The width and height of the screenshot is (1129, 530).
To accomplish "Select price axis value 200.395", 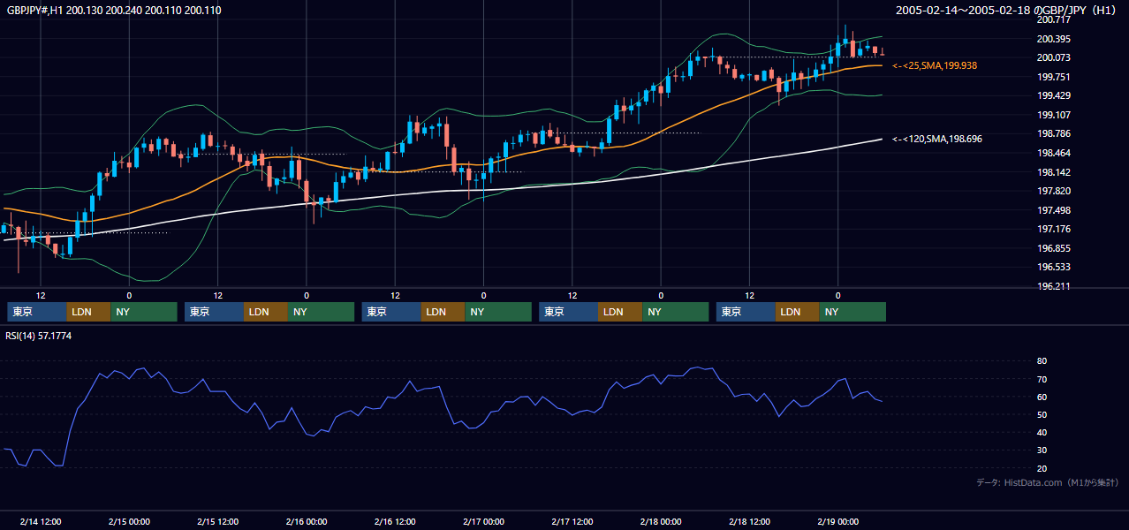I will 1053,39.
